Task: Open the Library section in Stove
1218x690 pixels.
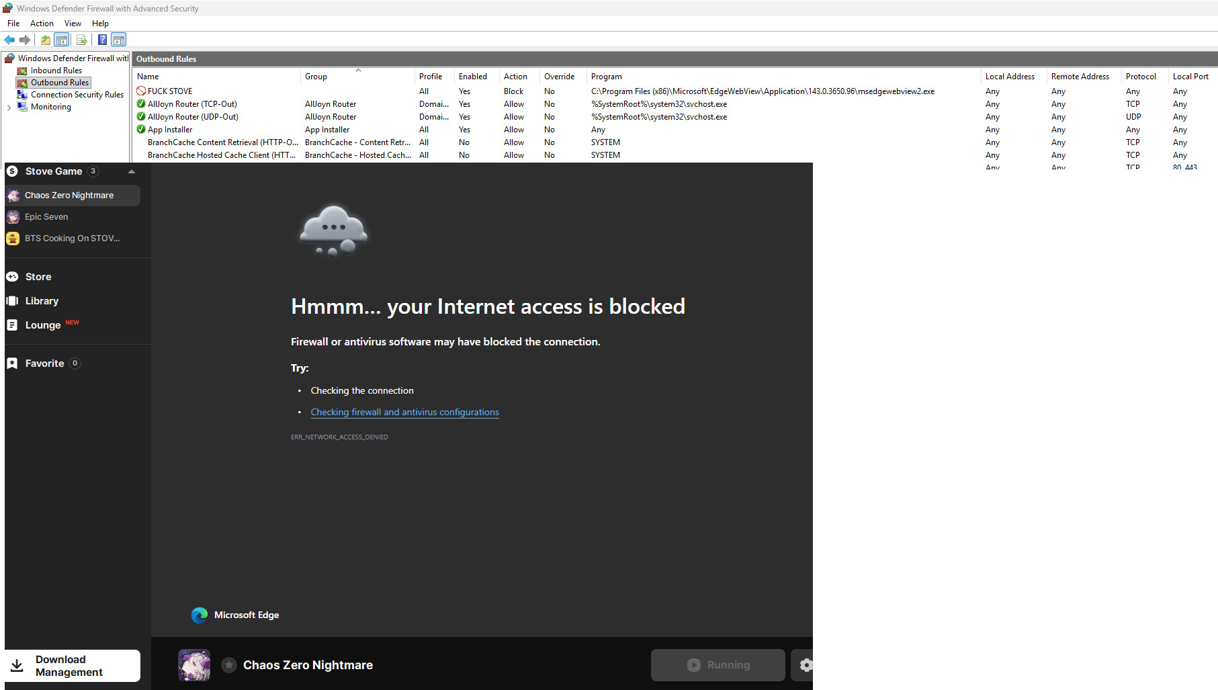Action: pos(42,301)
